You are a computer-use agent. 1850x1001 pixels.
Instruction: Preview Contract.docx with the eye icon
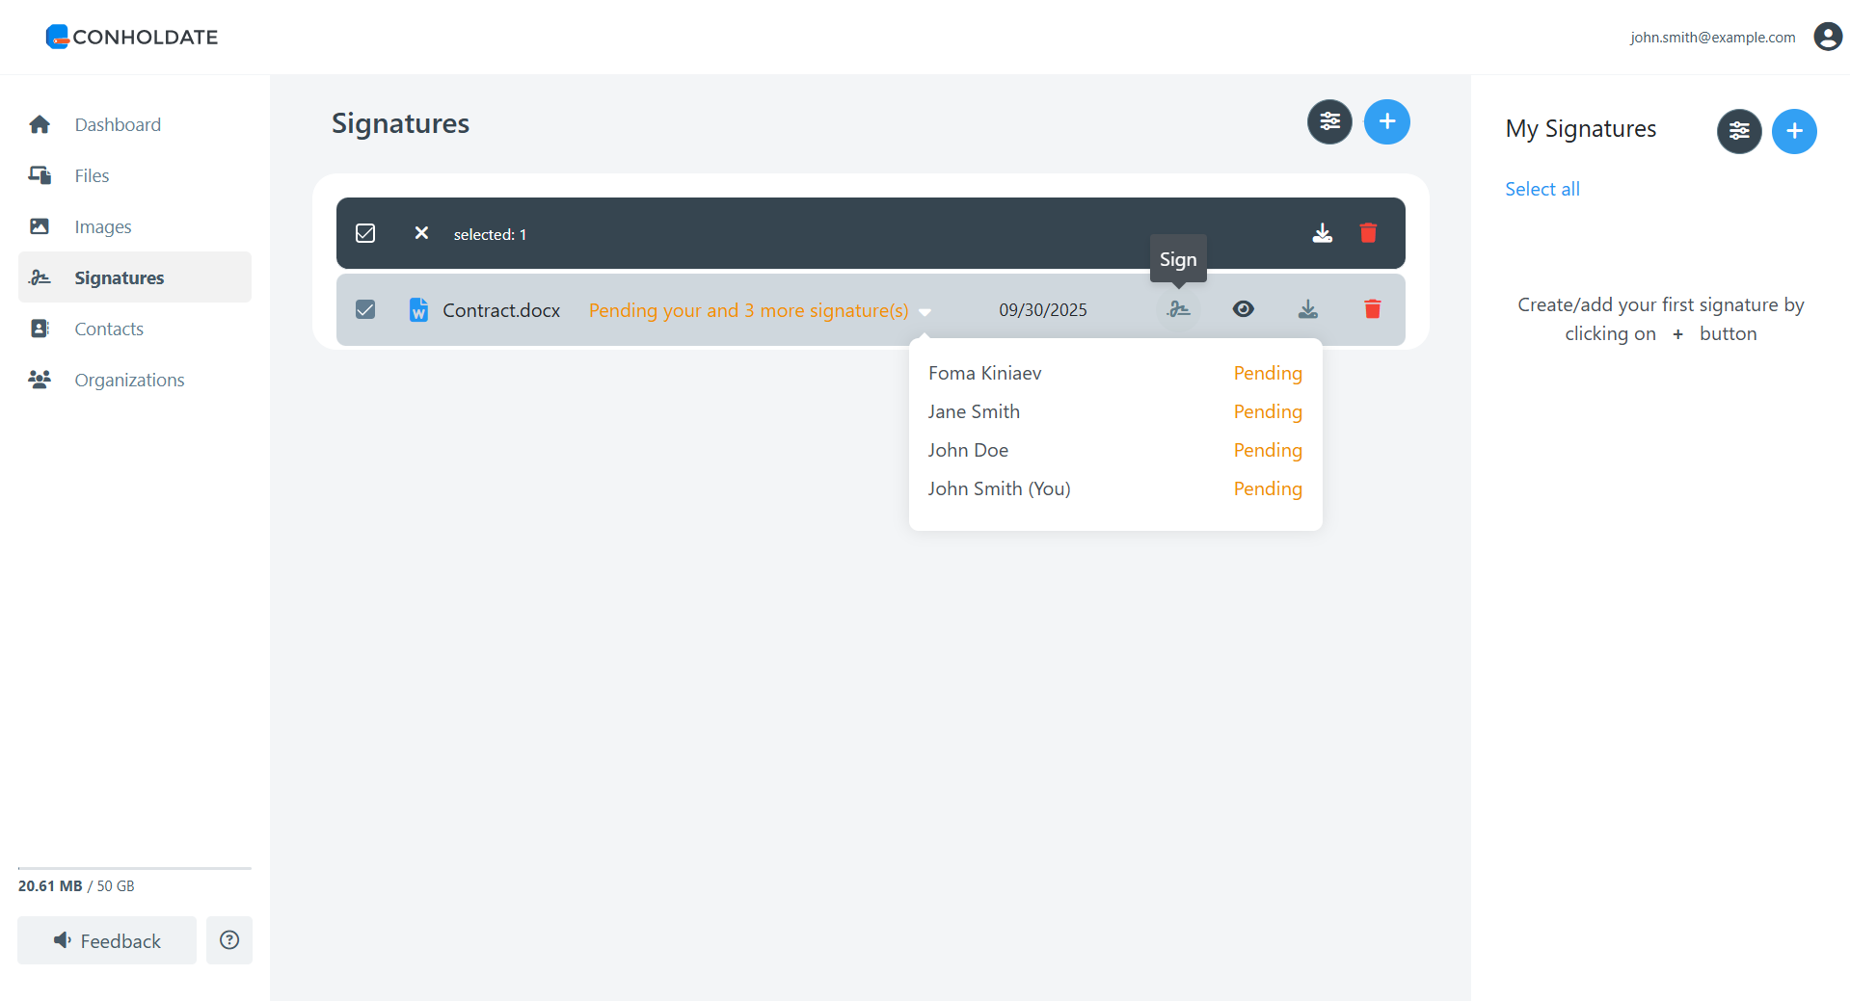(1243, 309)
